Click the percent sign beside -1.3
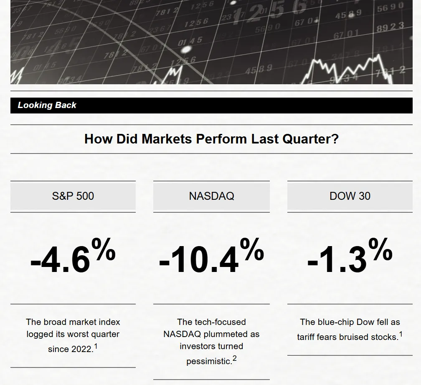This screenshot has width=421, height=385. (380, 249)
